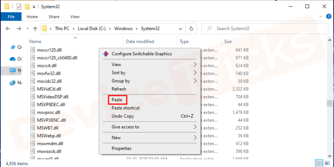Image resolution: width=334 pixels, height=167 pixels.
Task: Click the Back navigation arrow
Action: 8,29
